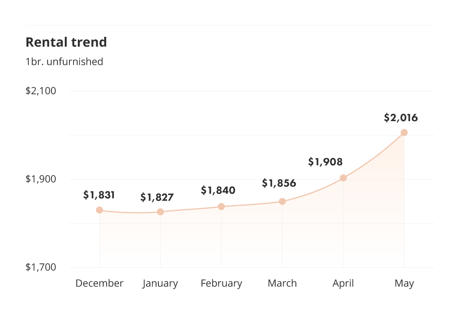Screen dimensions: 460x322
Task: Select the $1,908 value label
Action: (325, 162)
